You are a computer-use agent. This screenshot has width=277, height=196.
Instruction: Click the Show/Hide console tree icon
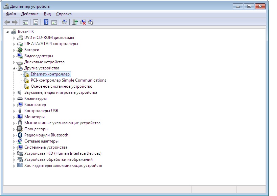click(x=25, y=22)
